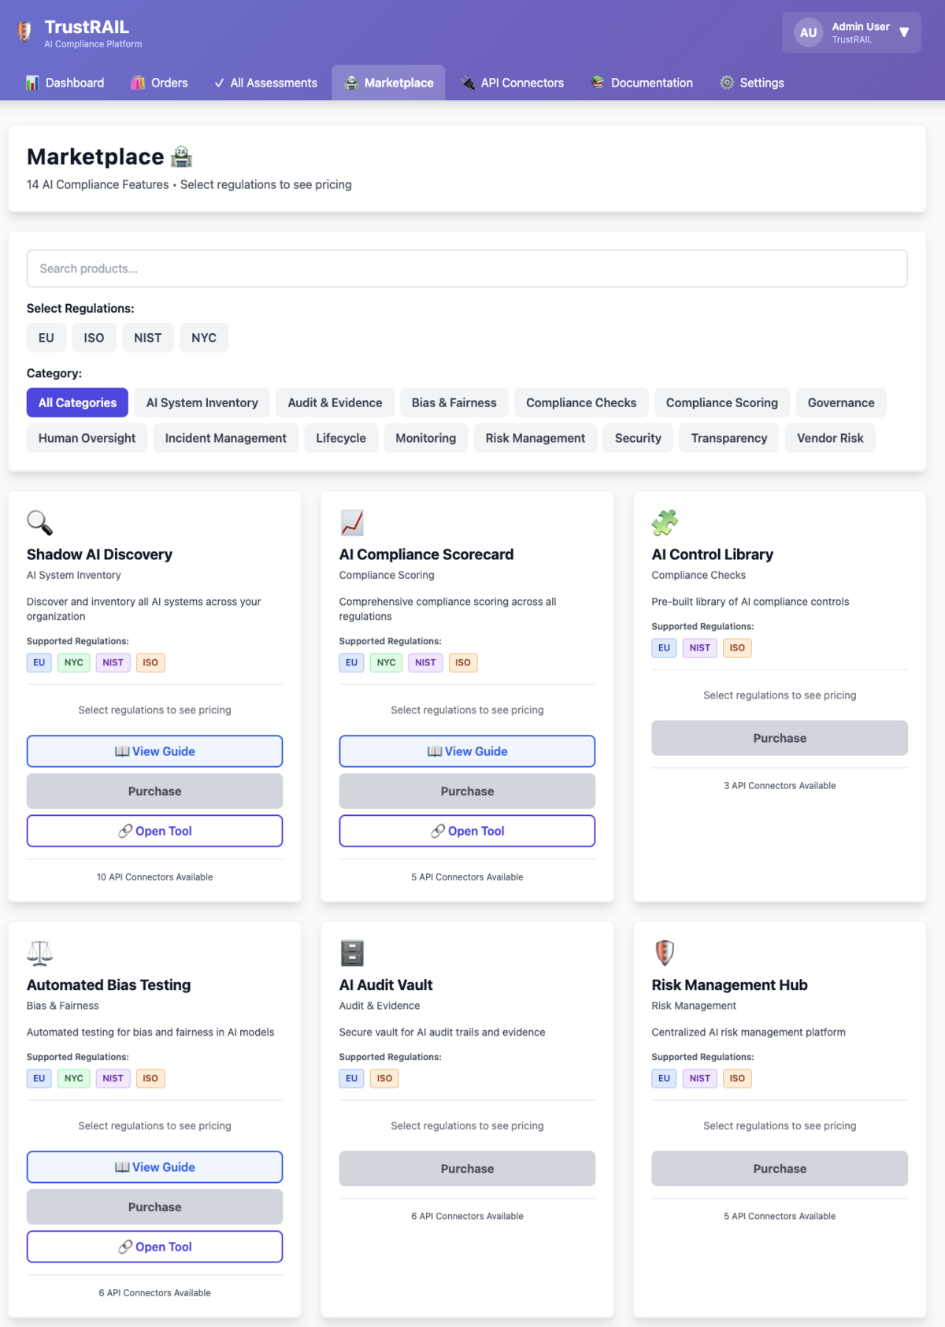Filter by Transparency category
This screenshot has width=945, height=1327.
[729, 438]
